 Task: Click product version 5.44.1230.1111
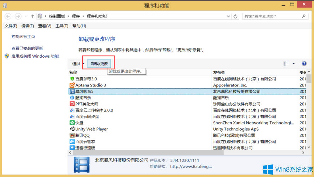[x=185, y=160]
